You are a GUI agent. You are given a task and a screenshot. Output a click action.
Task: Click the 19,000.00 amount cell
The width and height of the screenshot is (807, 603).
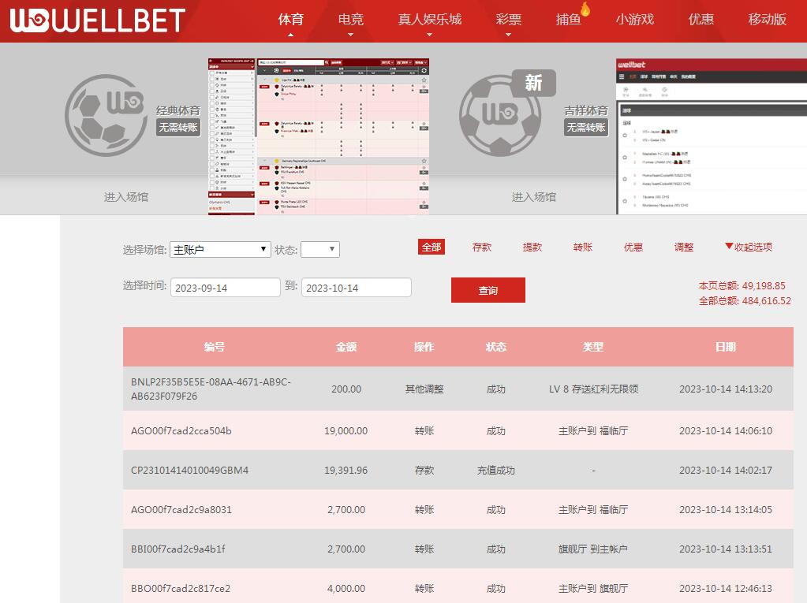(x=346, y=431)
